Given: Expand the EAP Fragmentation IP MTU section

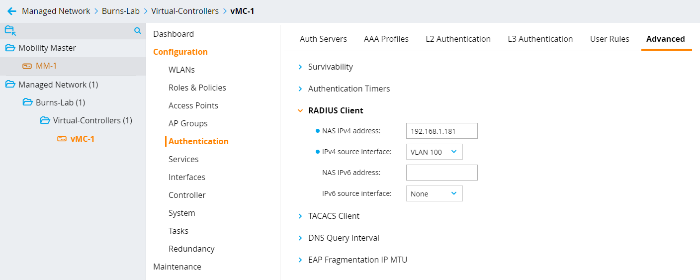Looking at the screenshot, I should tap(300, 260).
